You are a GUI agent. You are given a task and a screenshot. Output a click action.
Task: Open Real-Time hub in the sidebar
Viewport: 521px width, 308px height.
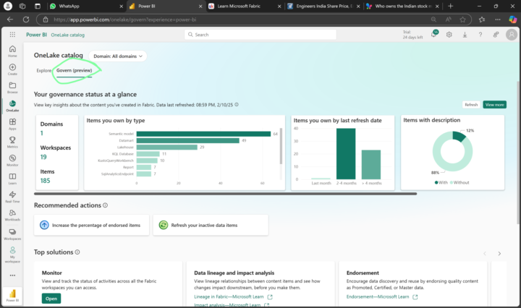click(12, 197)
